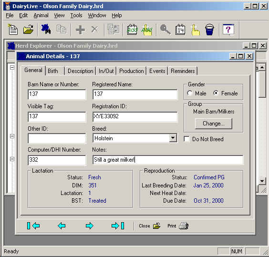269x257 pixels.
Task: Click the Registration ID field XYE33092
Action: pos(135,117)
